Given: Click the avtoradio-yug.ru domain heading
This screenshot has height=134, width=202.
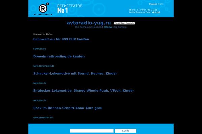Looking at the screenshot, I should [x=89, y=23].
